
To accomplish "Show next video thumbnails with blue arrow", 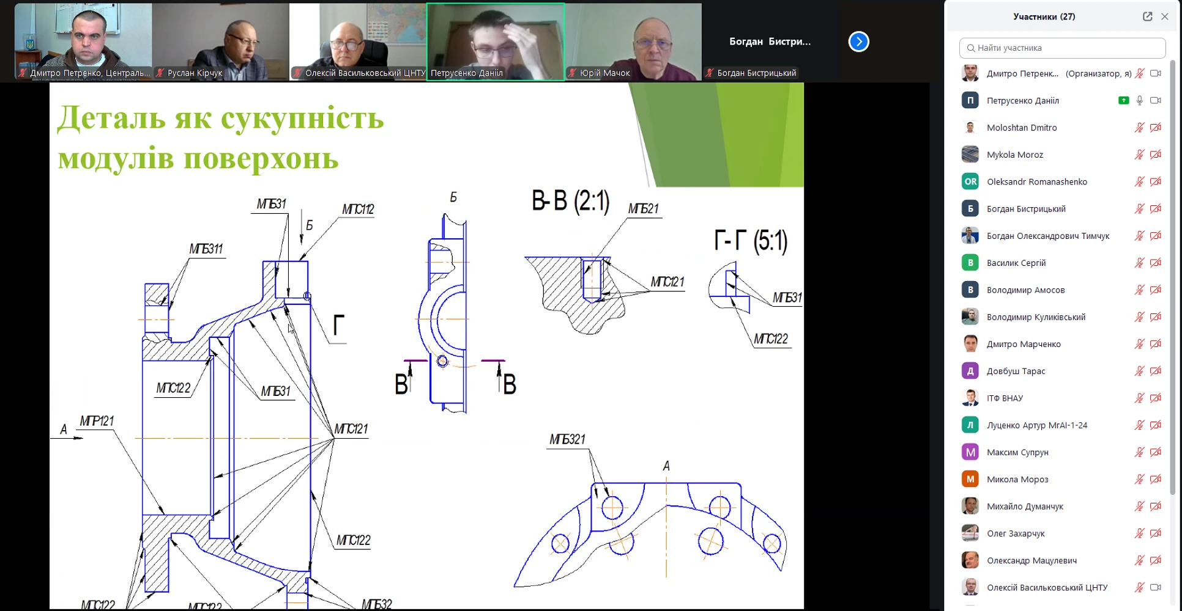I will click(x=858, y=42).
